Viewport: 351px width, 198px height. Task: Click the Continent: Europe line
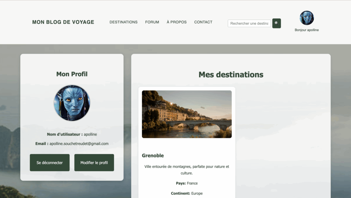(187, 193)
